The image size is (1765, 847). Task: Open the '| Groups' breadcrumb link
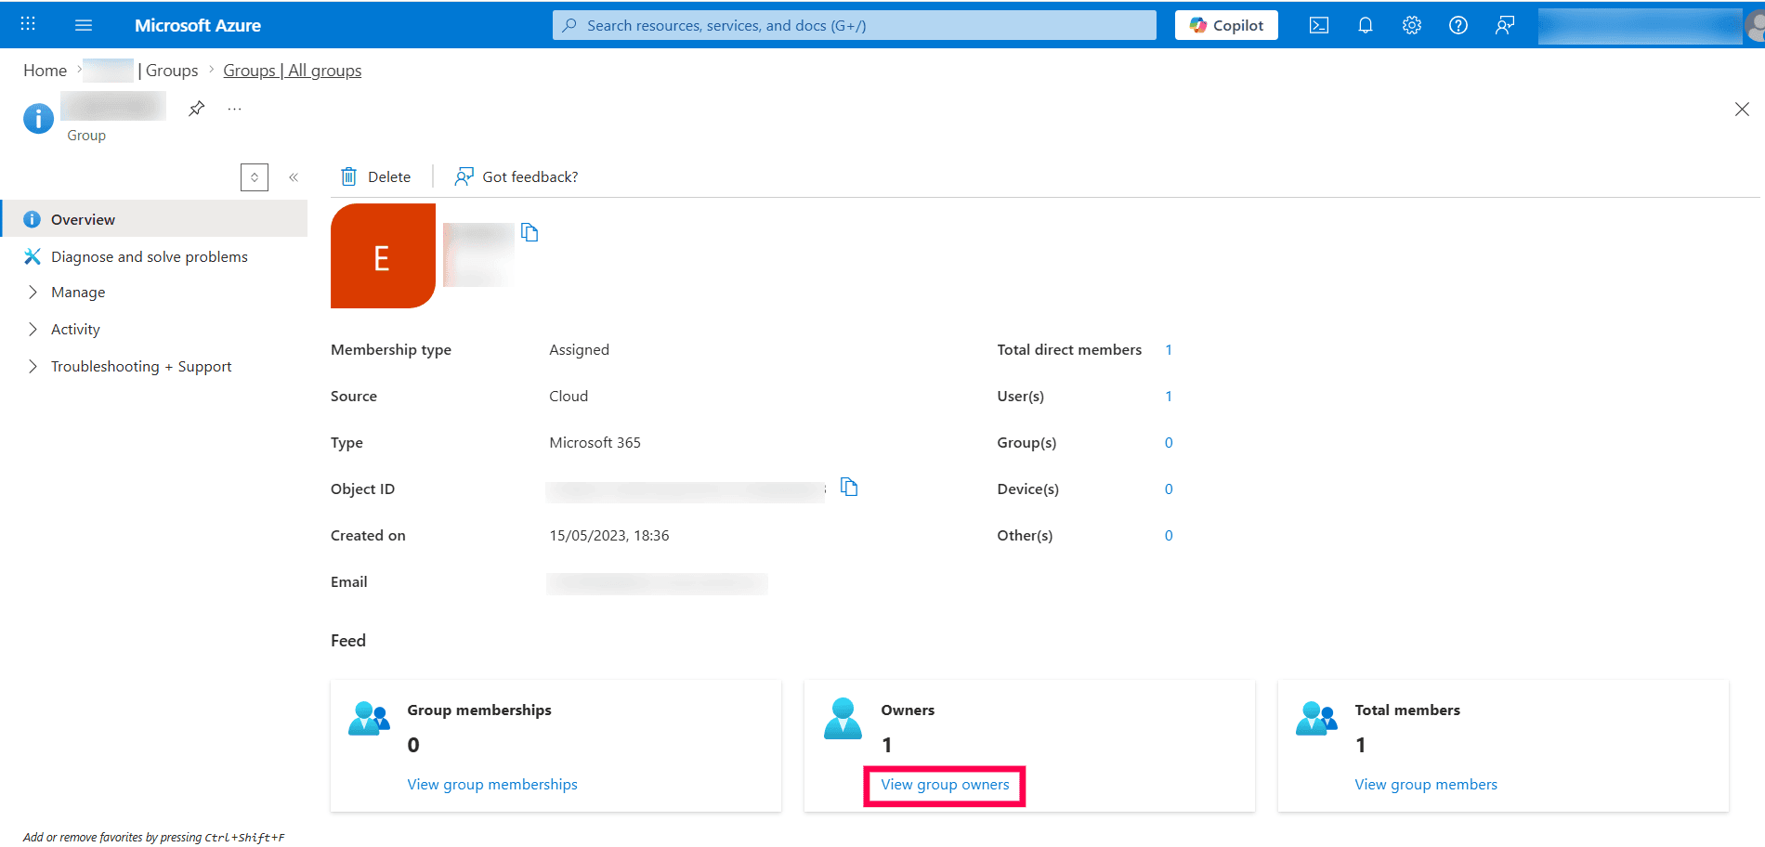168,71
